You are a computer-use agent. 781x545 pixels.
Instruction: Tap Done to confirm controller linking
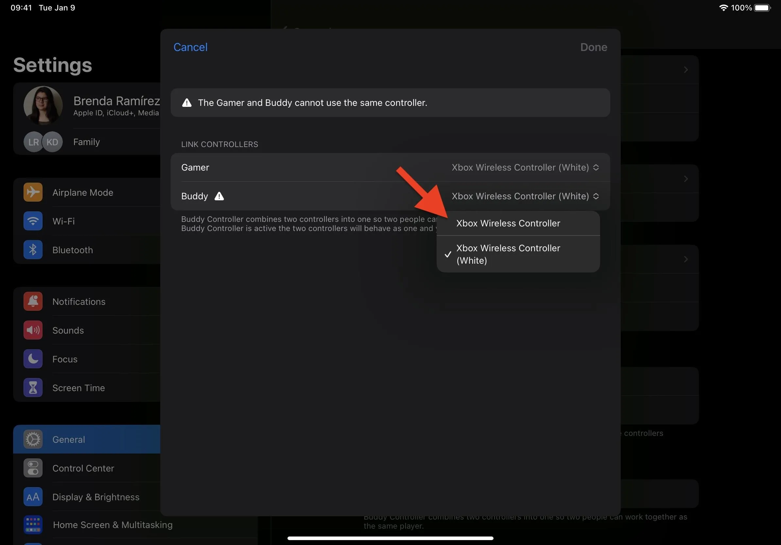pyautogui.click(x=594, y=47)
